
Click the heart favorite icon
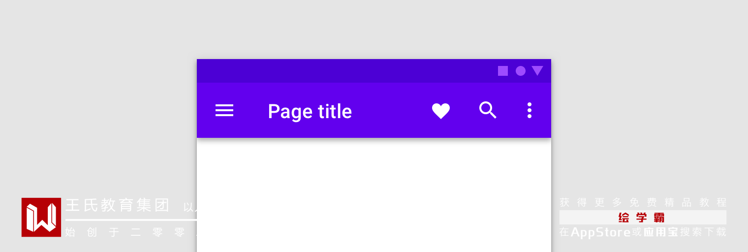441,111
